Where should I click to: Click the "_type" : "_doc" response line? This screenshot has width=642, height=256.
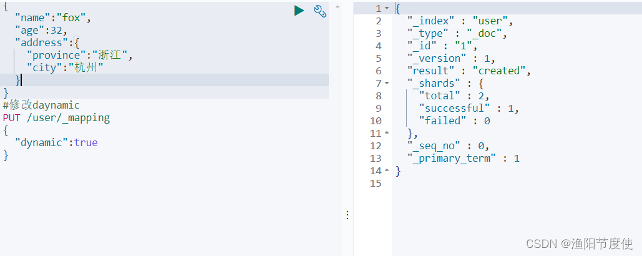coord(457,34)
